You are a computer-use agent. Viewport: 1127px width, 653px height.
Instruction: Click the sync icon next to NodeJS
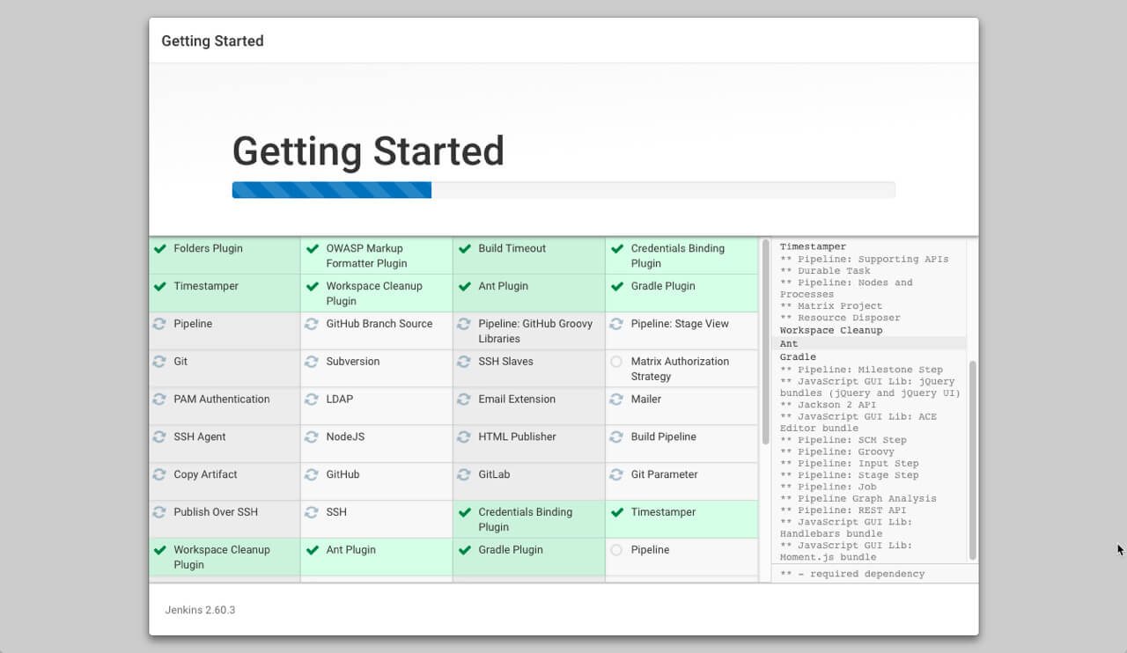[312, 437]
